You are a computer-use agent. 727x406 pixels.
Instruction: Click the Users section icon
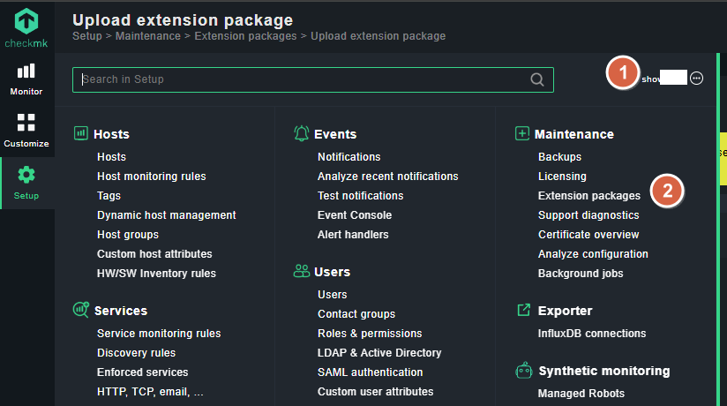301,272
